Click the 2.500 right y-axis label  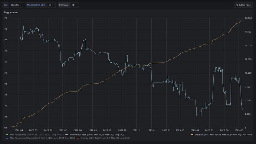pos(248,114)
